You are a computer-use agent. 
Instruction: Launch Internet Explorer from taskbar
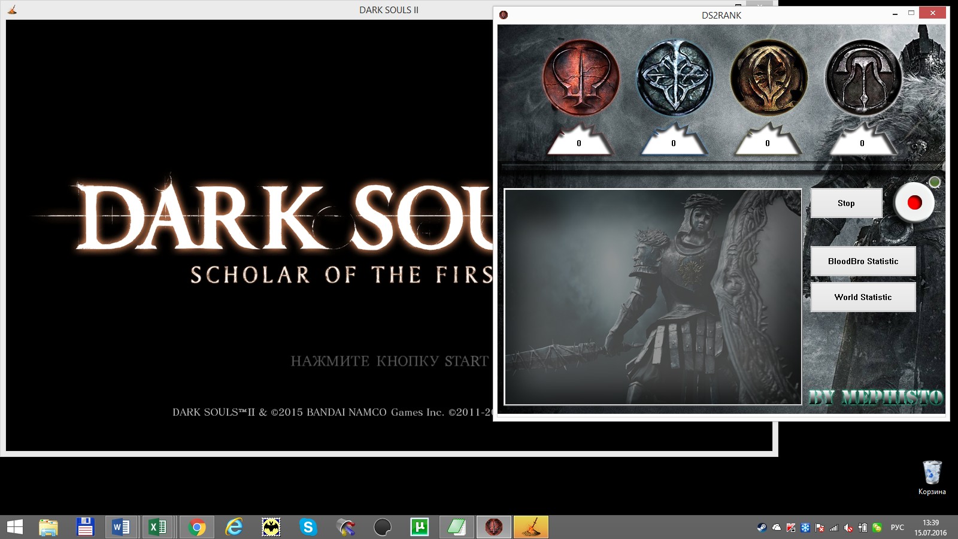coord(234,527)
